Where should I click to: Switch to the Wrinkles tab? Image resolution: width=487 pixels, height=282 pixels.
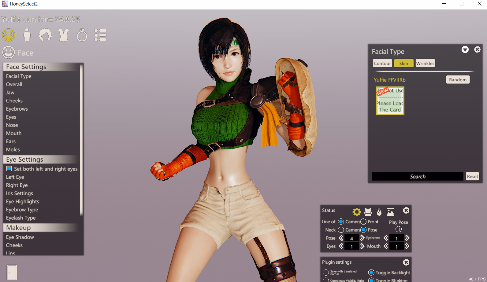pyautogui.click(x=425, y=63)
